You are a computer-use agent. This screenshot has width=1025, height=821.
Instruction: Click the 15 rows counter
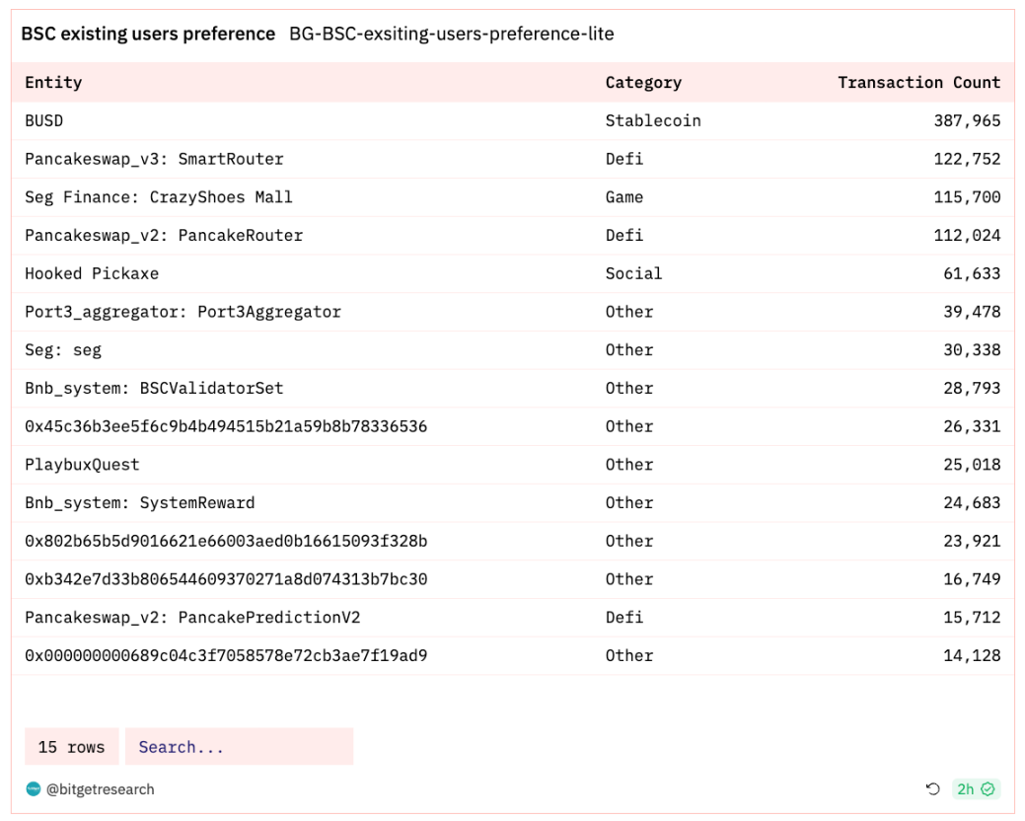[x=72, y=746]
